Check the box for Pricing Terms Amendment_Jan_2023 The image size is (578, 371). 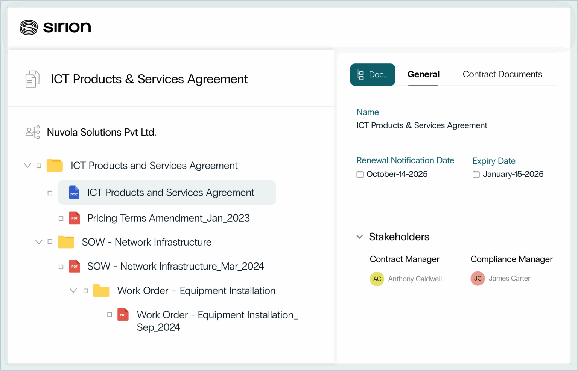tap(61, 219)
